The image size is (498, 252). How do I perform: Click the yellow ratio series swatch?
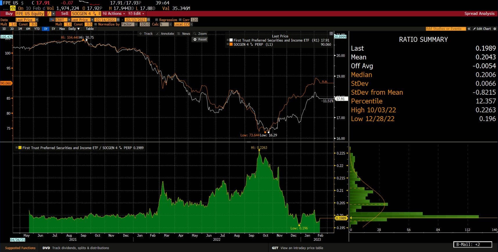coord(20,147)
